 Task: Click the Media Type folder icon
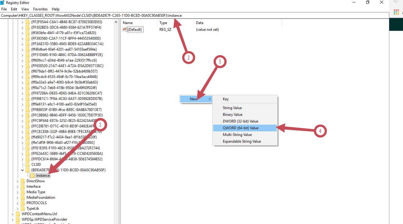coord(23,192)
